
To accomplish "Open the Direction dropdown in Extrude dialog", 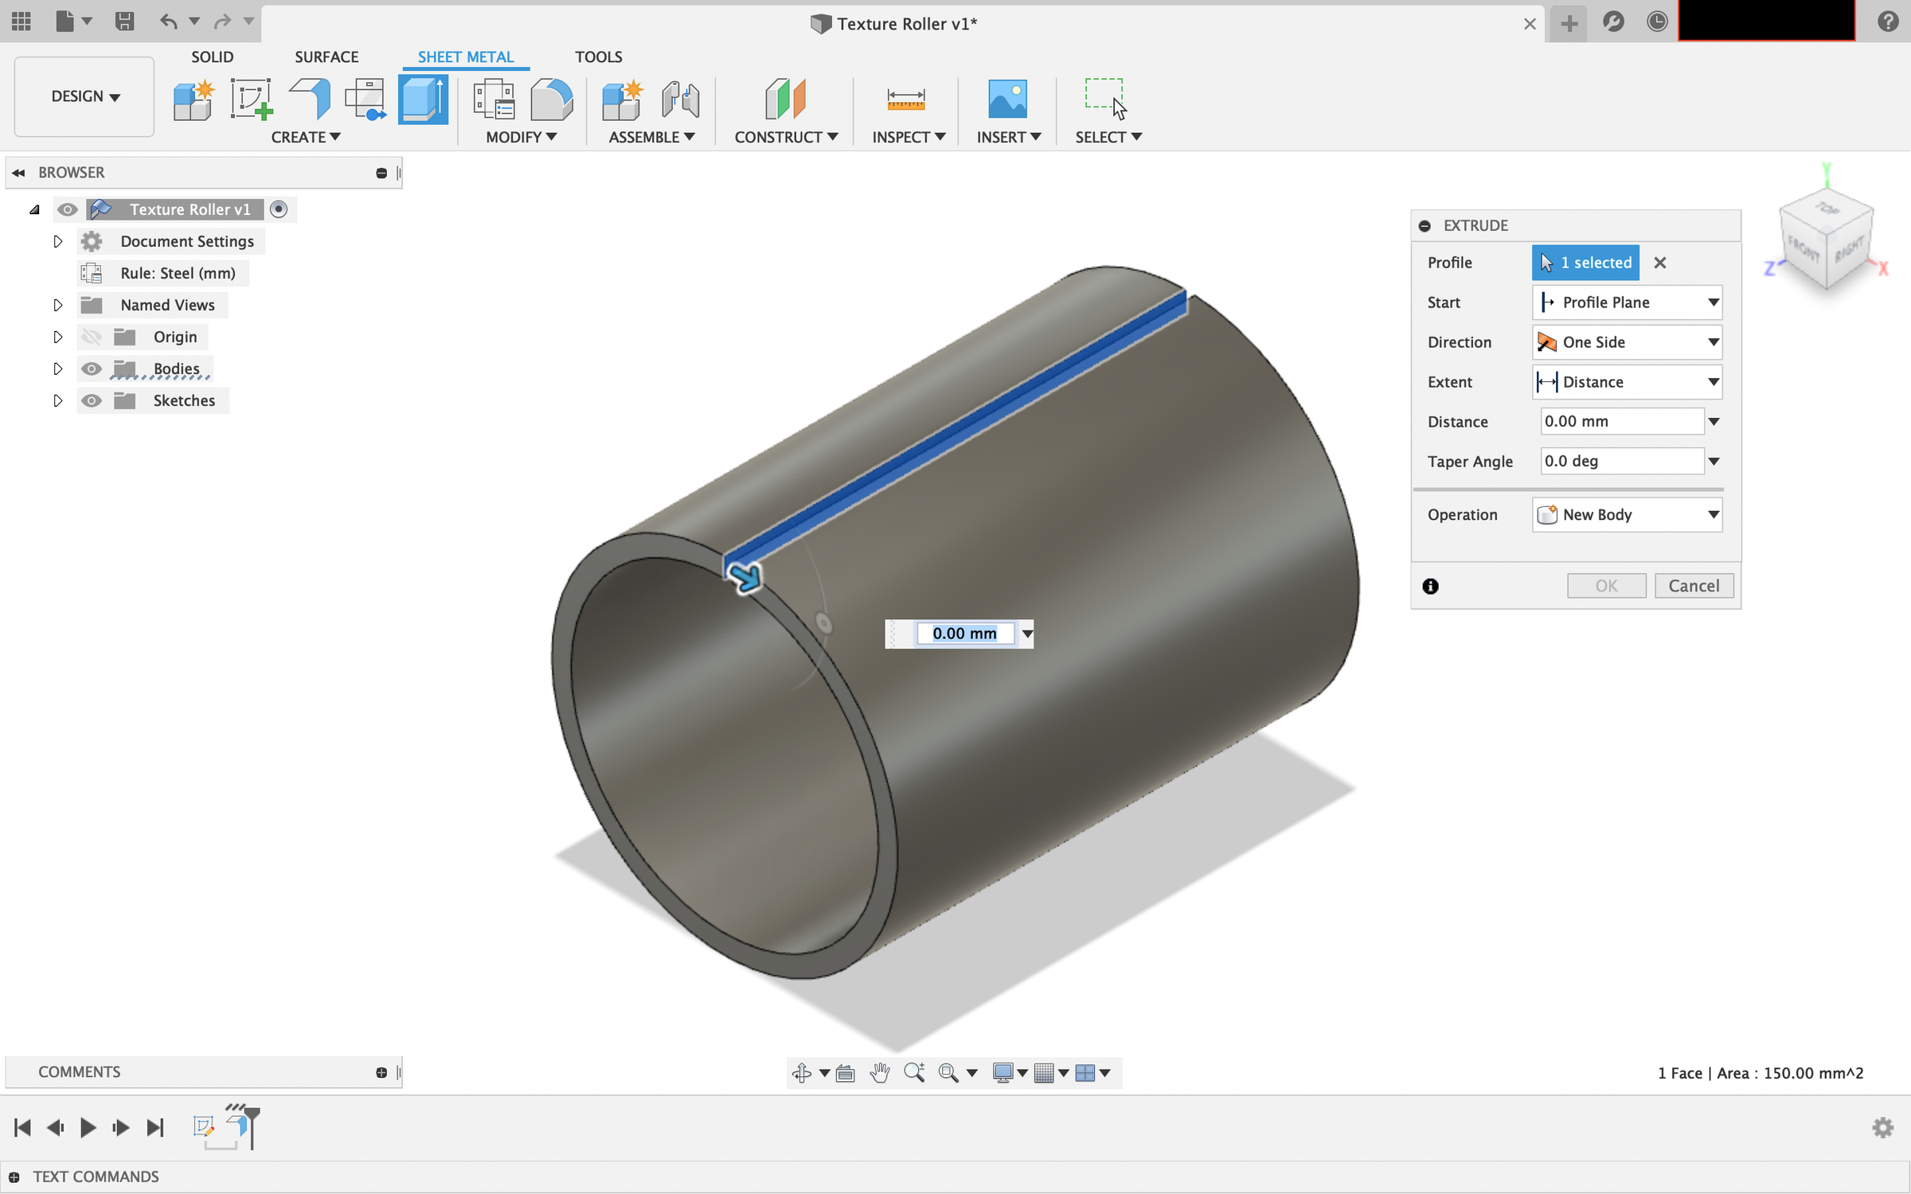I will coord(1626,341).
